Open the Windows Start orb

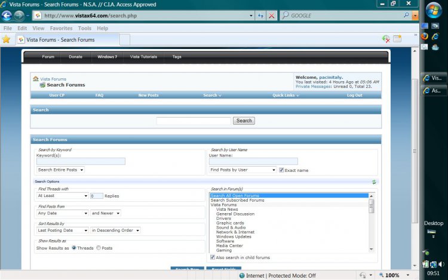tap(434, 10)
